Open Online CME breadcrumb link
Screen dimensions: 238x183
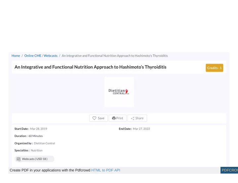[33, 56]
